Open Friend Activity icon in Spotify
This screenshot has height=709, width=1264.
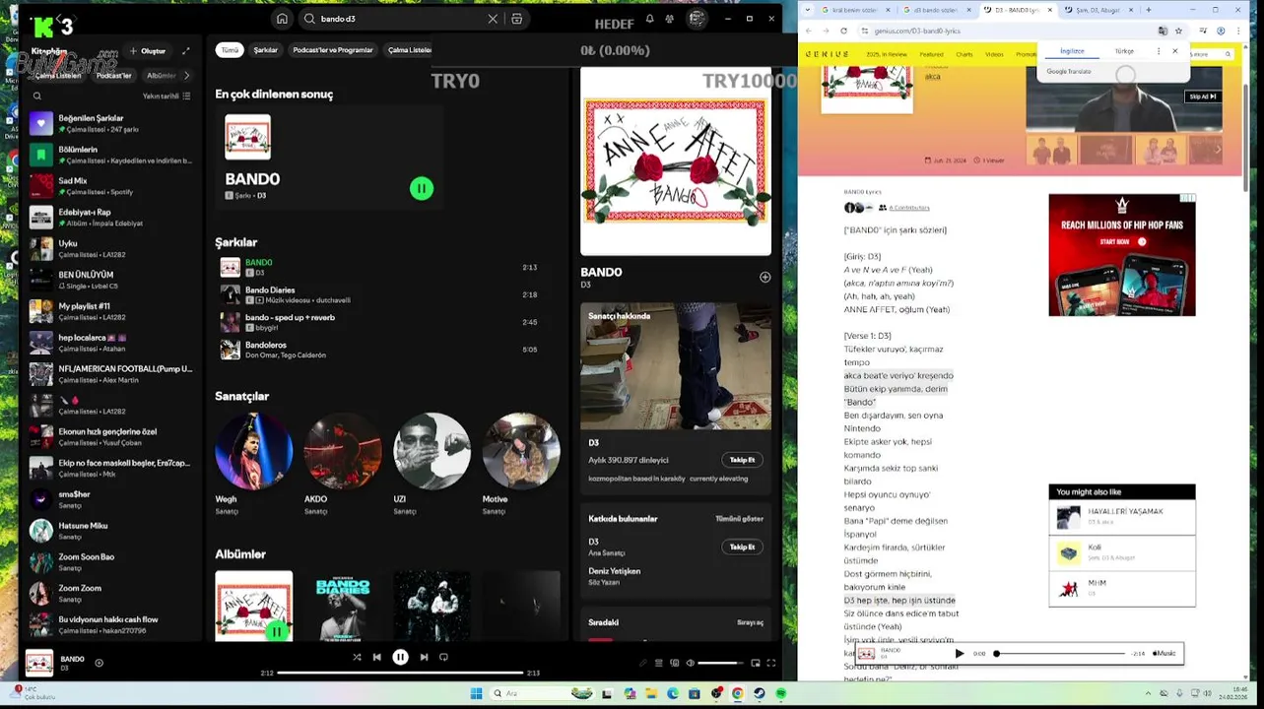[x=670, y=19]
